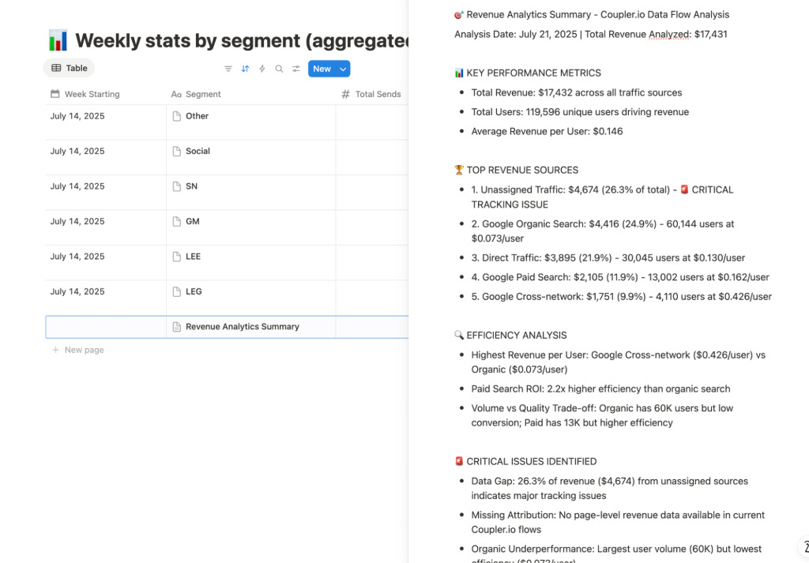Viewport: 809px width, 563px height.
Task: Open the automations lightning bolt icon
Action: (x=262, y=69)
